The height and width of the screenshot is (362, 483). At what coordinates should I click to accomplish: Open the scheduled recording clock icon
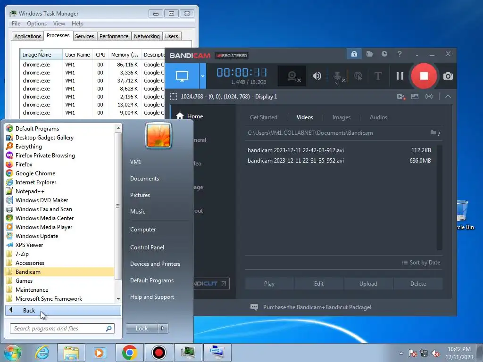pos(384,54)
